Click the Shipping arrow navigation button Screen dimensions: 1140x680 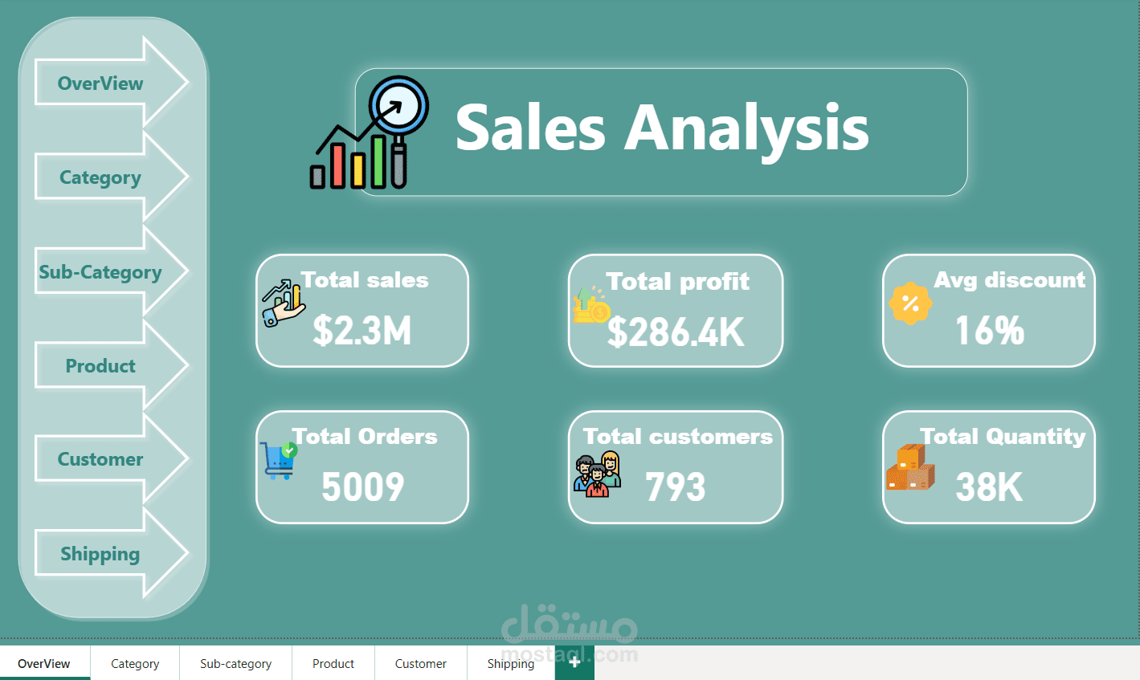click(x=111, y=553)
